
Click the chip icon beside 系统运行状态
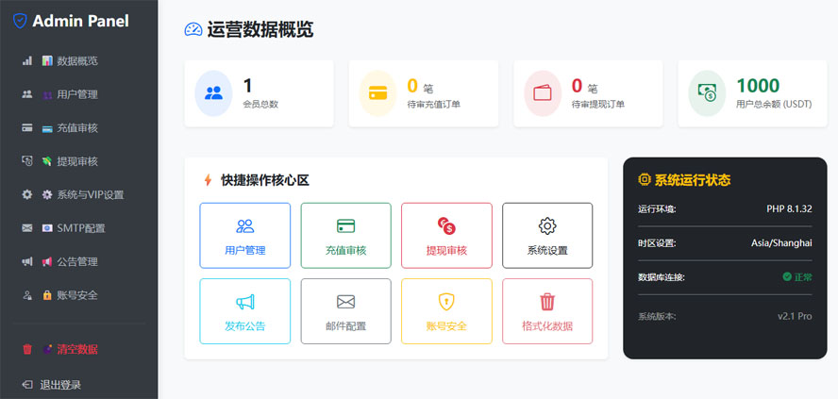644,179
